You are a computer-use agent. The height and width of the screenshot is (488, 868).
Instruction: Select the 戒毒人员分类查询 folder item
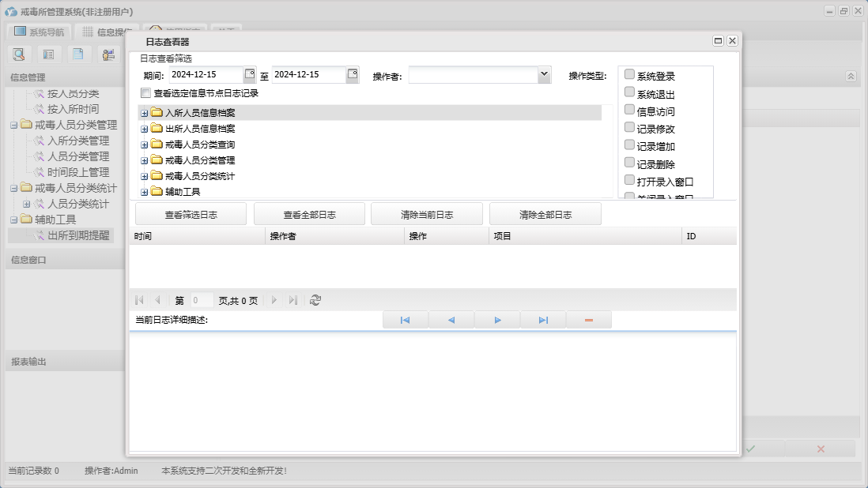[x=199, y=145]
